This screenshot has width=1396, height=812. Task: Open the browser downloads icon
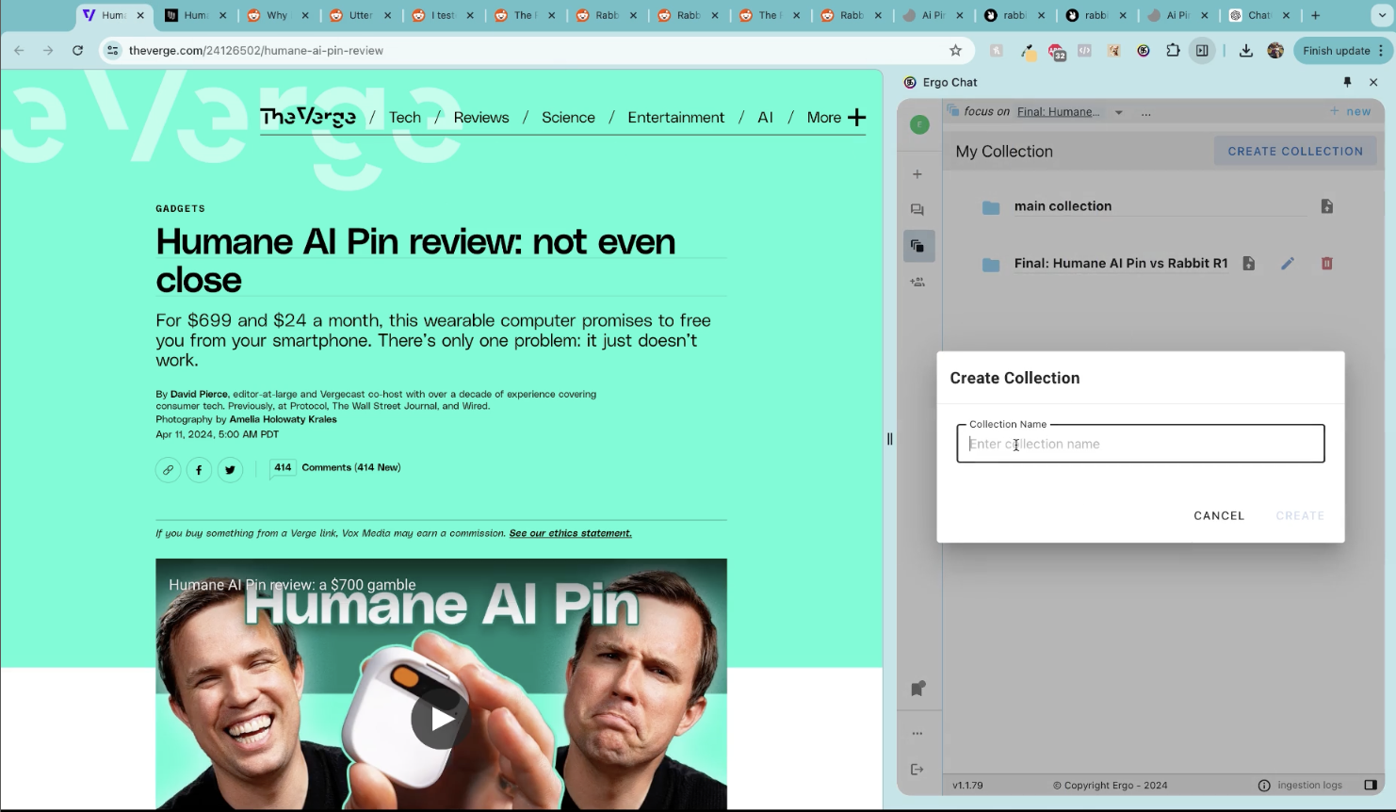coord(1245,51)
